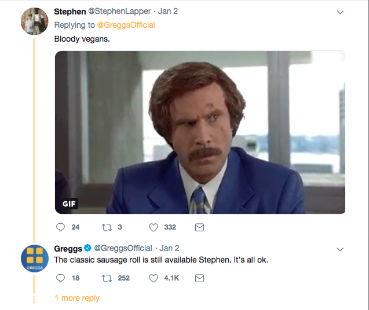
Task: Retweet the Greggs sausage roll tweet
Action: tap(105, 278)
